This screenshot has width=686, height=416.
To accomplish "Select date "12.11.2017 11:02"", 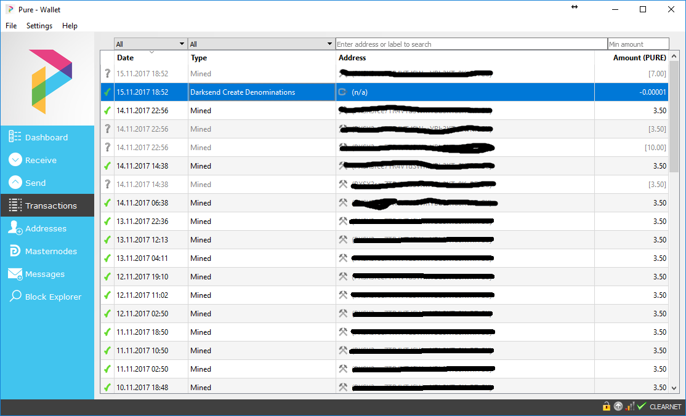I will coord(142,295).
